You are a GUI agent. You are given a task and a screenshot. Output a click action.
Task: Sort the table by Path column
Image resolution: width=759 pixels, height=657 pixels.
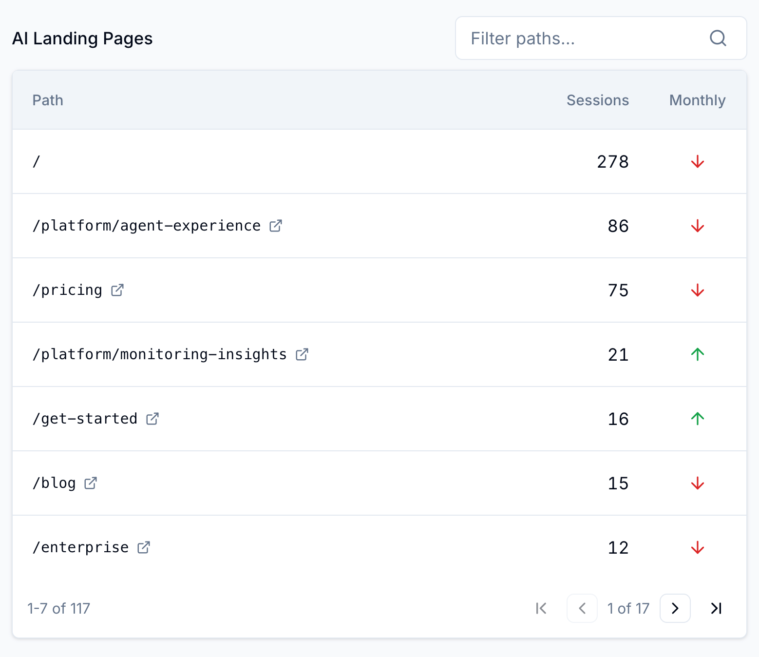48,100
